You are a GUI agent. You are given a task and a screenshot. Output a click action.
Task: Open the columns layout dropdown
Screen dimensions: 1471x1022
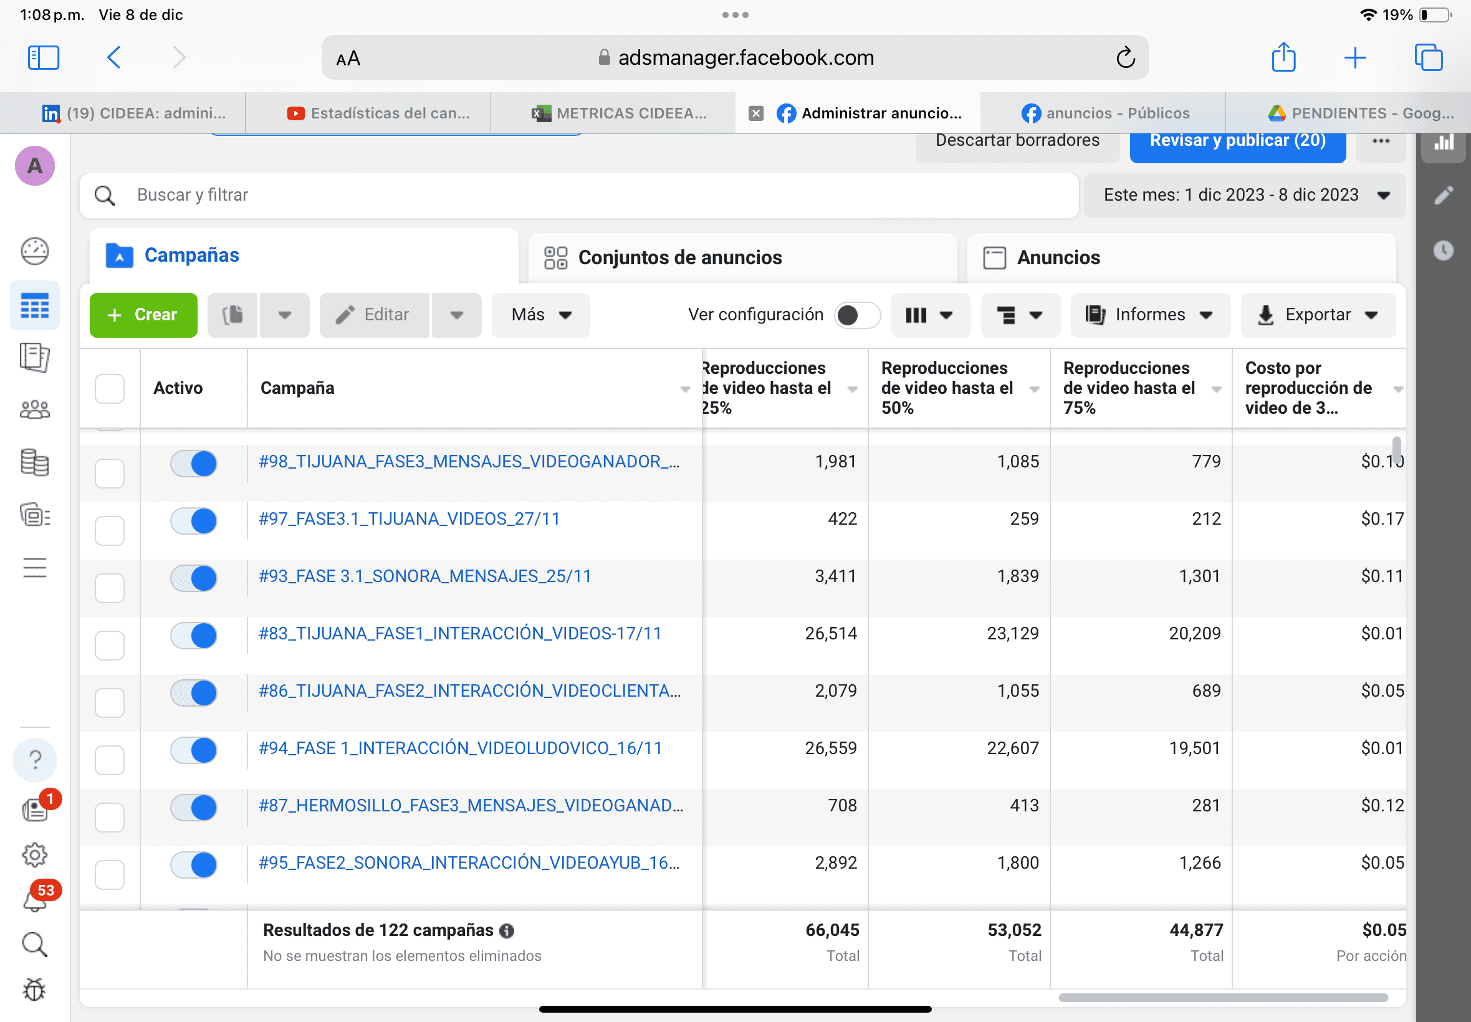[x=930, y=315]
